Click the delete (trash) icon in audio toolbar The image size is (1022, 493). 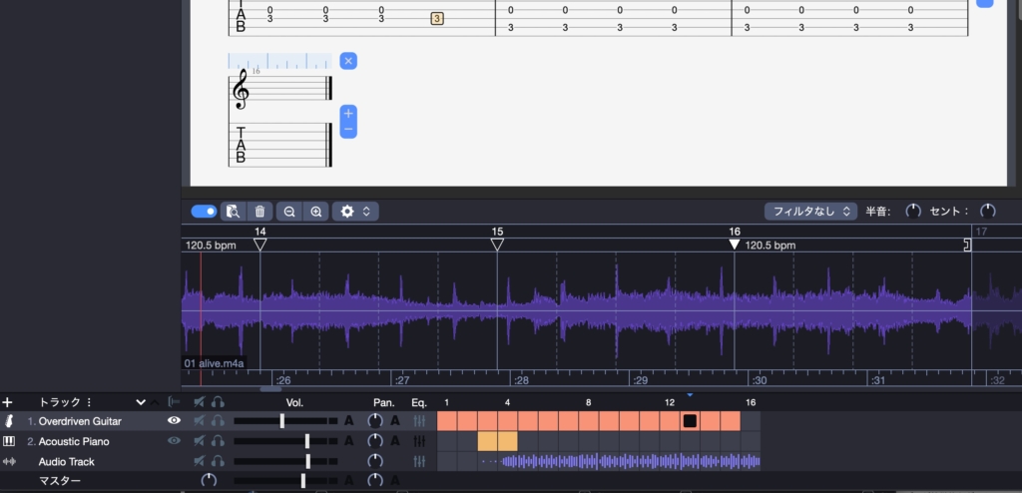[x=259, y=212]
